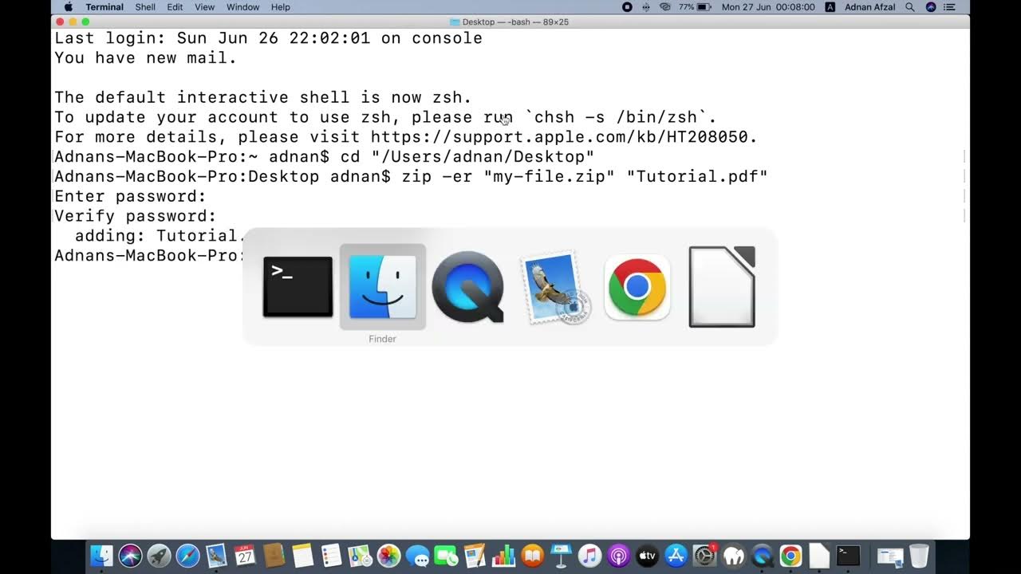Choose QuickTime Player in the app switcher
Viewport: 1021px width, 574px height.
click(467, 287)
